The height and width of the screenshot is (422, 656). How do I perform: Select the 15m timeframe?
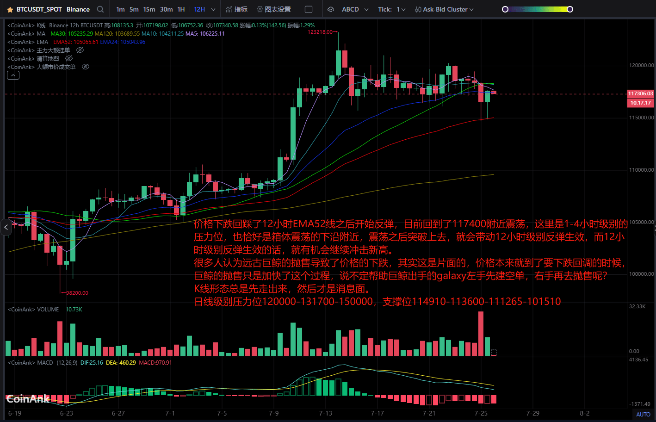click(x=149, y=9)
